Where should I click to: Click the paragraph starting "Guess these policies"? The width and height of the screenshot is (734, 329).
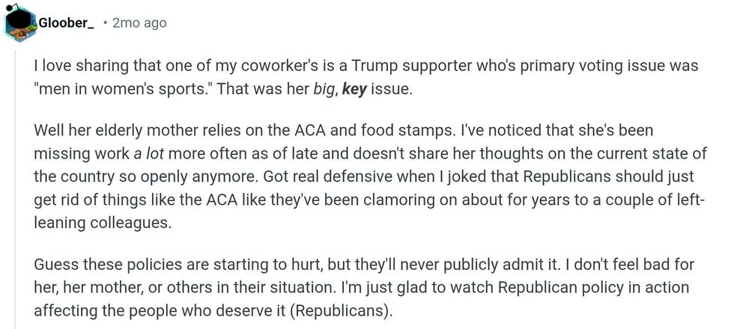point(360,288)
